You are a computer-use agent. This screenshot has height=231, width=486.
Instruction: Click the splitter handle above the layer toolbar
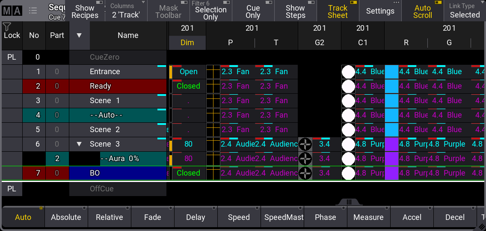click(349, 202)
